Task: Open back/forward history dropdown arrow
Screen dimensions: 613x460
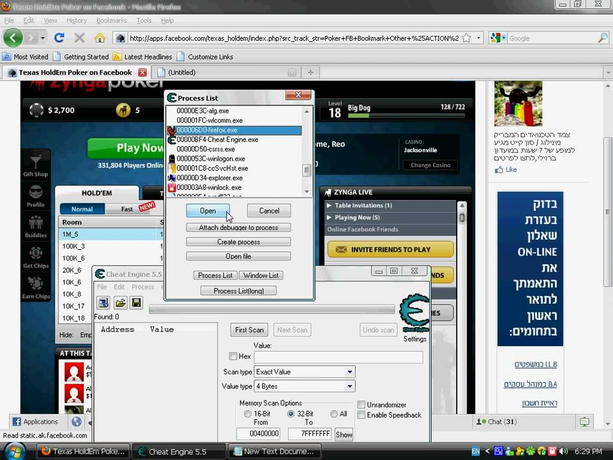Action: tap(42, 38)
